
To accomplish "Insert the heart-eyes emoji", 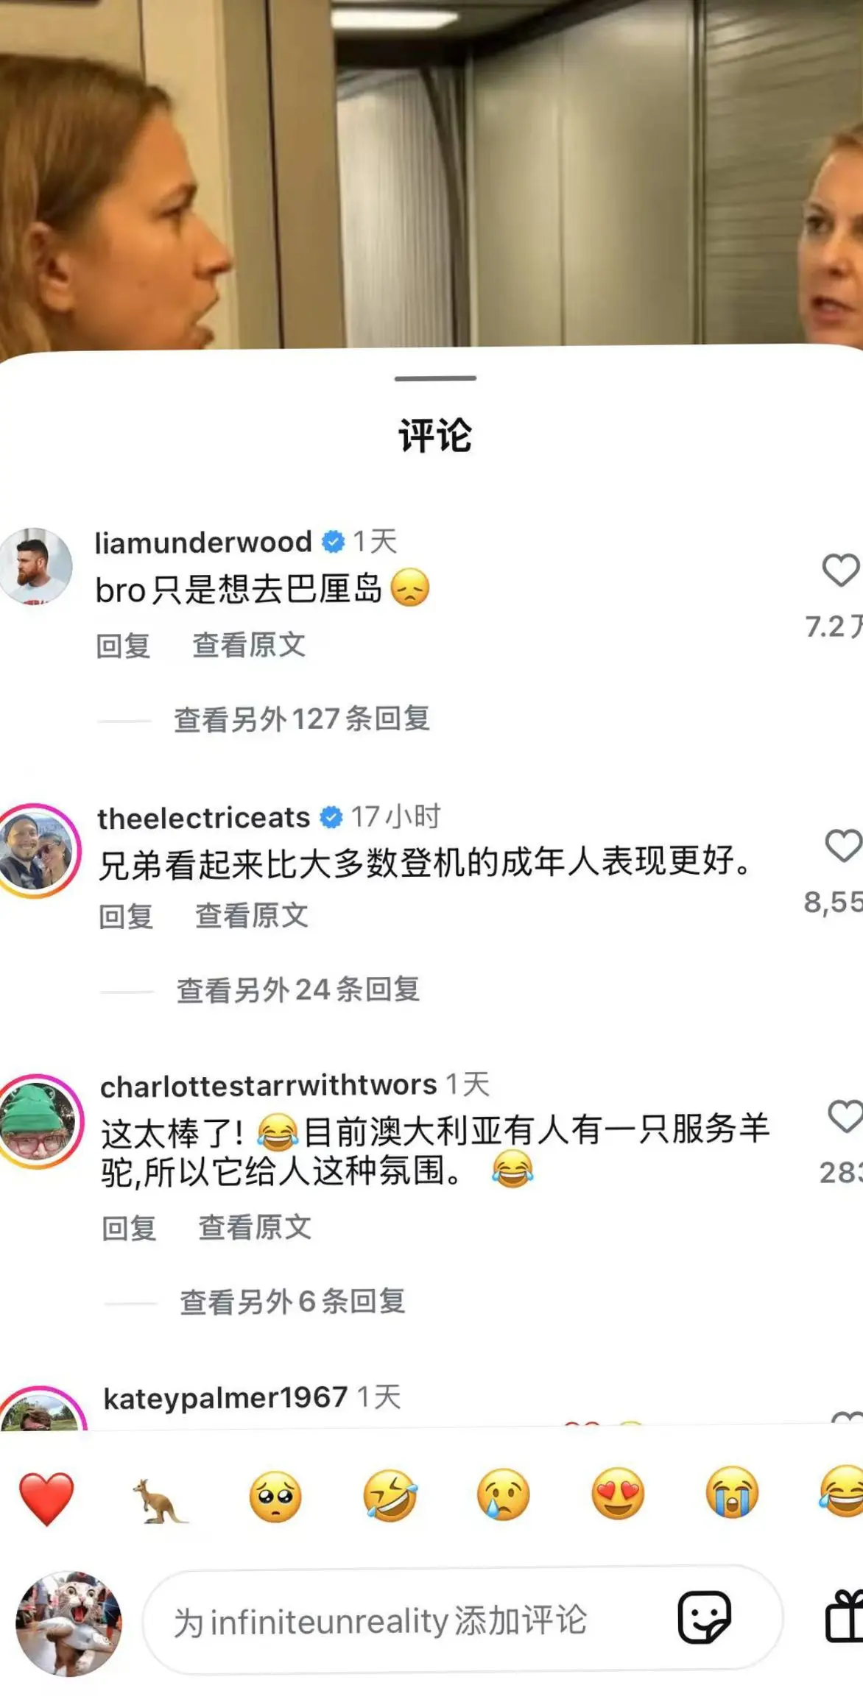I will [618, 1494].
